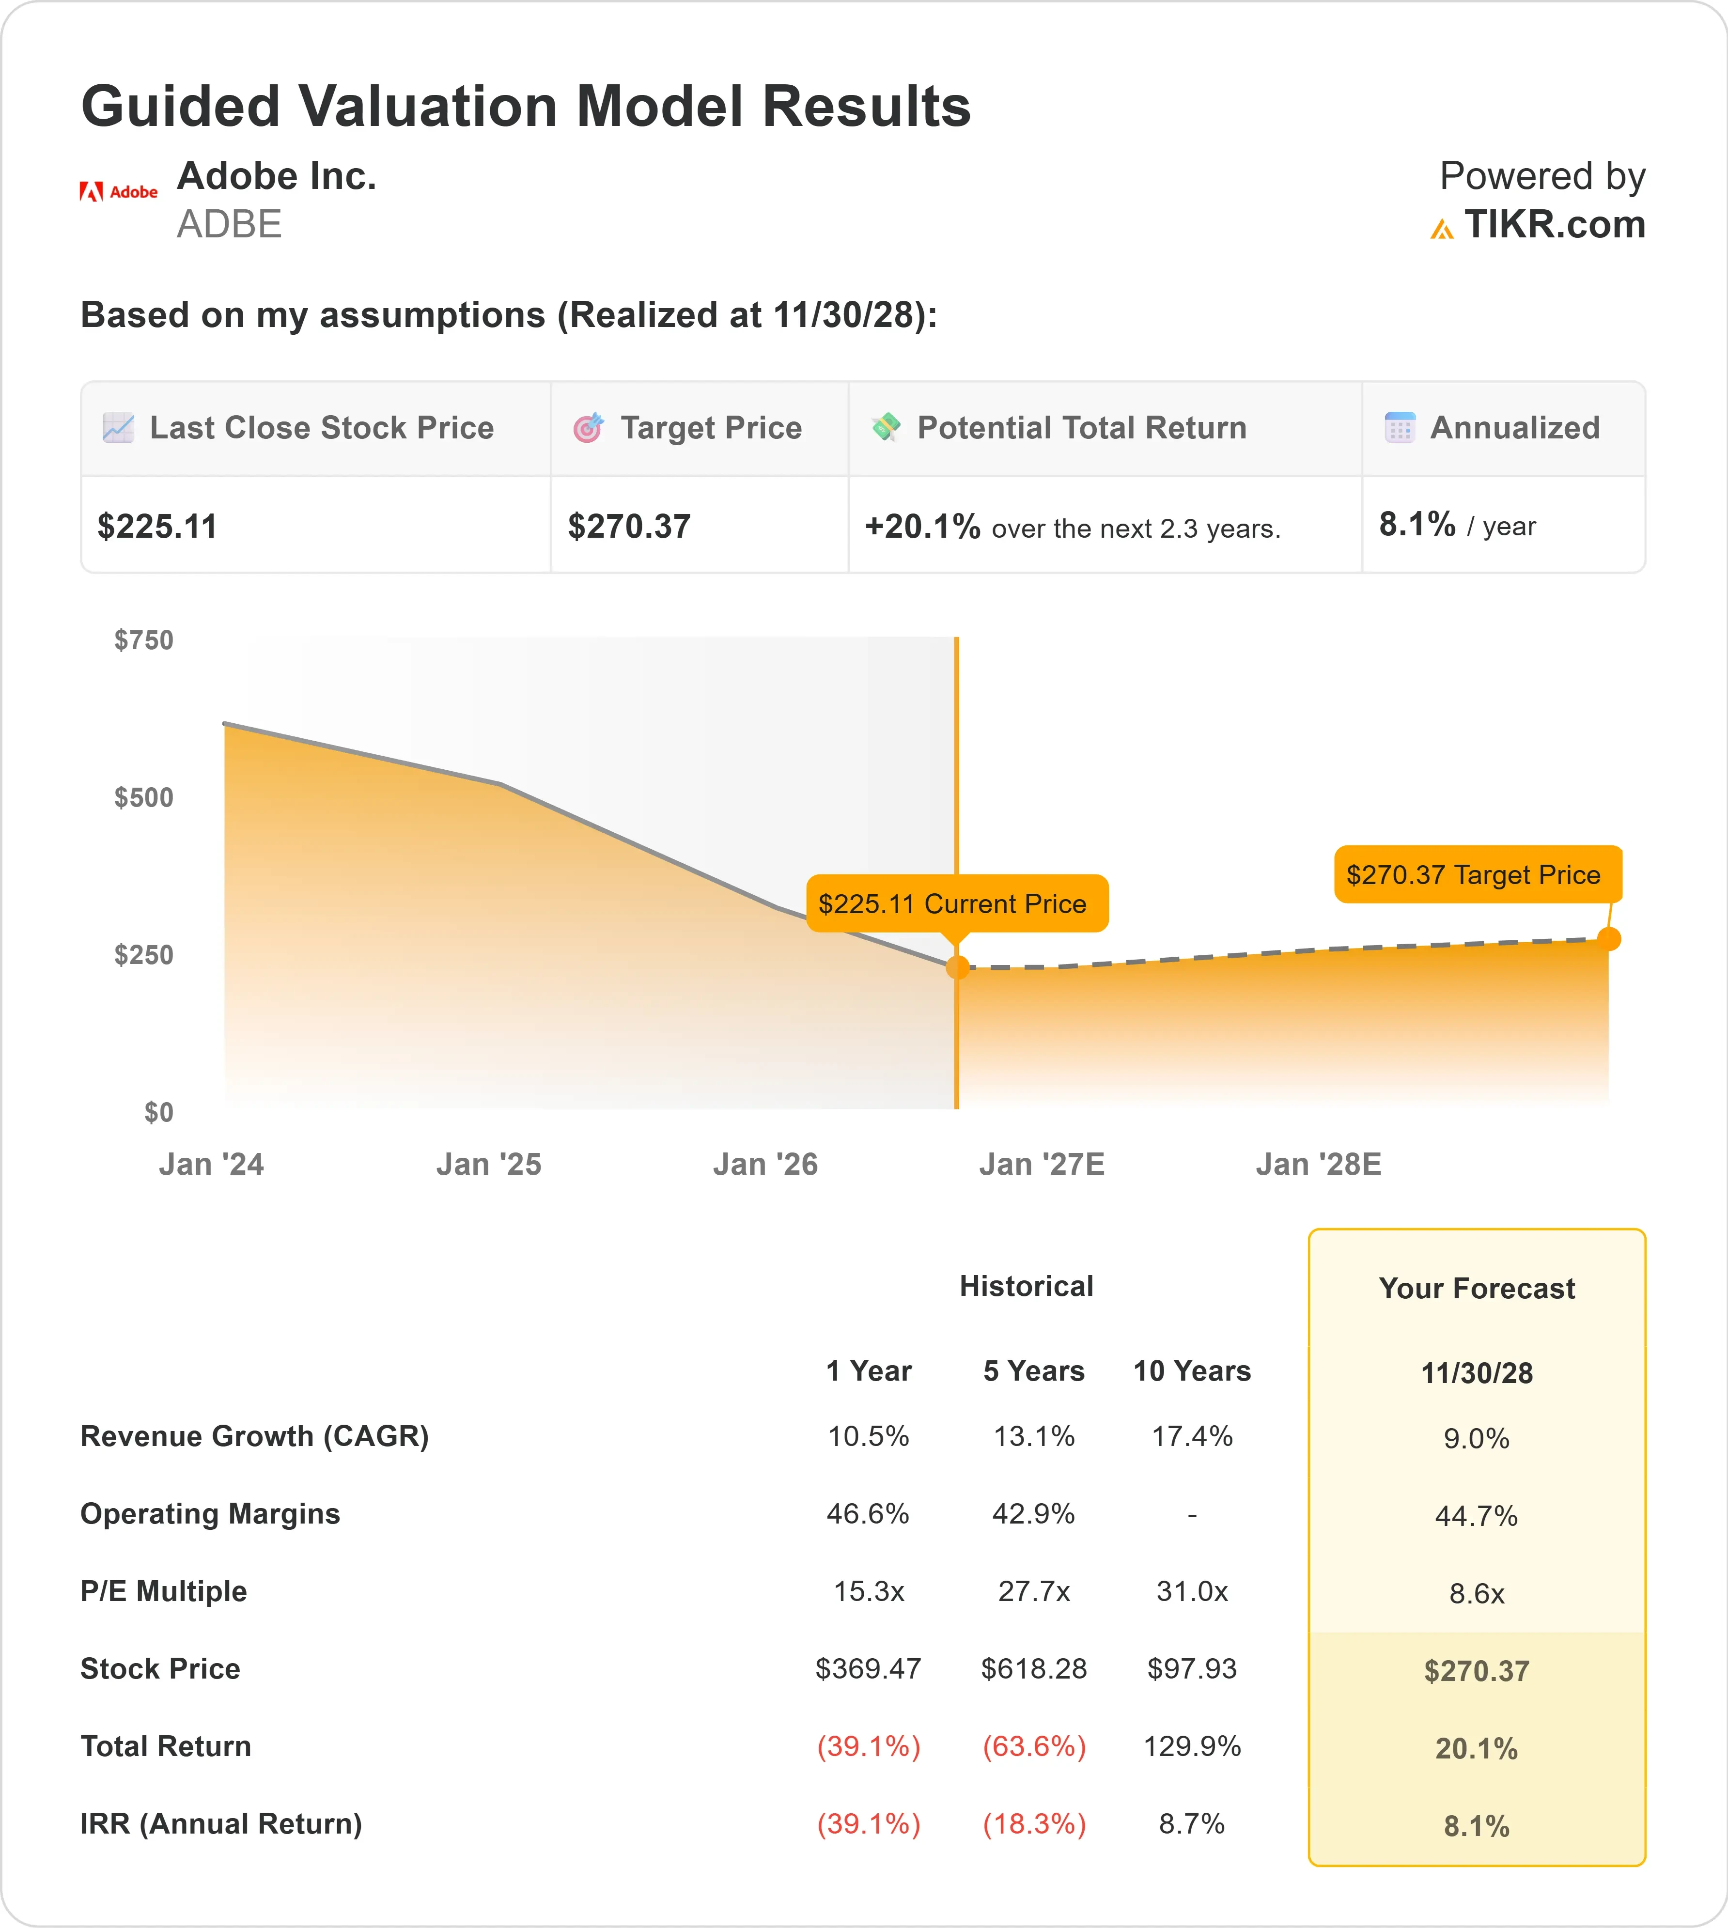Click the 129.9% ten-year total return
The height and width of the screenshot is (1929, 1728).
coord(1193,1746)
